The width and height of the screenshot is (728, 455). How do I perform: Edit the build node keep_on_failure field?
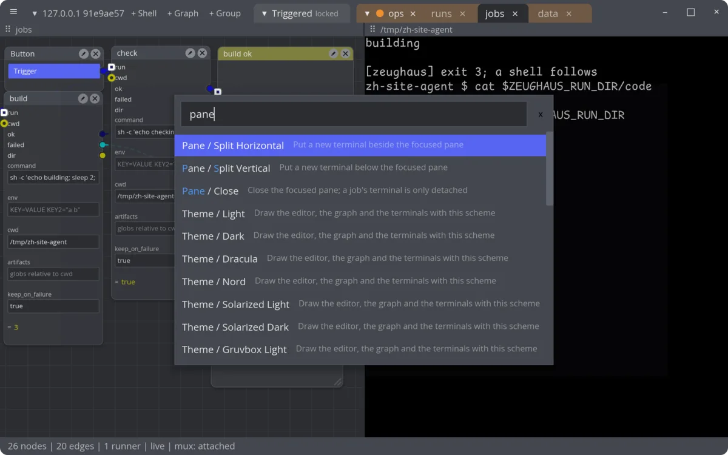tap(53, 306)
